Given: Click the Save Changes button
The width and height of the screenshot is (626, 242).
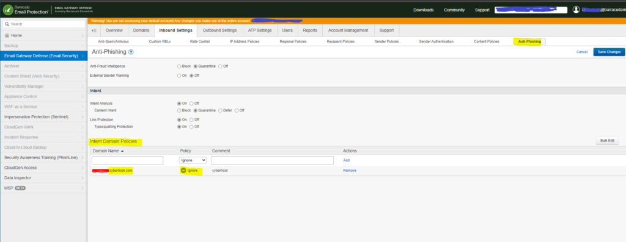Looking at the screenshot, I should [609, 52].
